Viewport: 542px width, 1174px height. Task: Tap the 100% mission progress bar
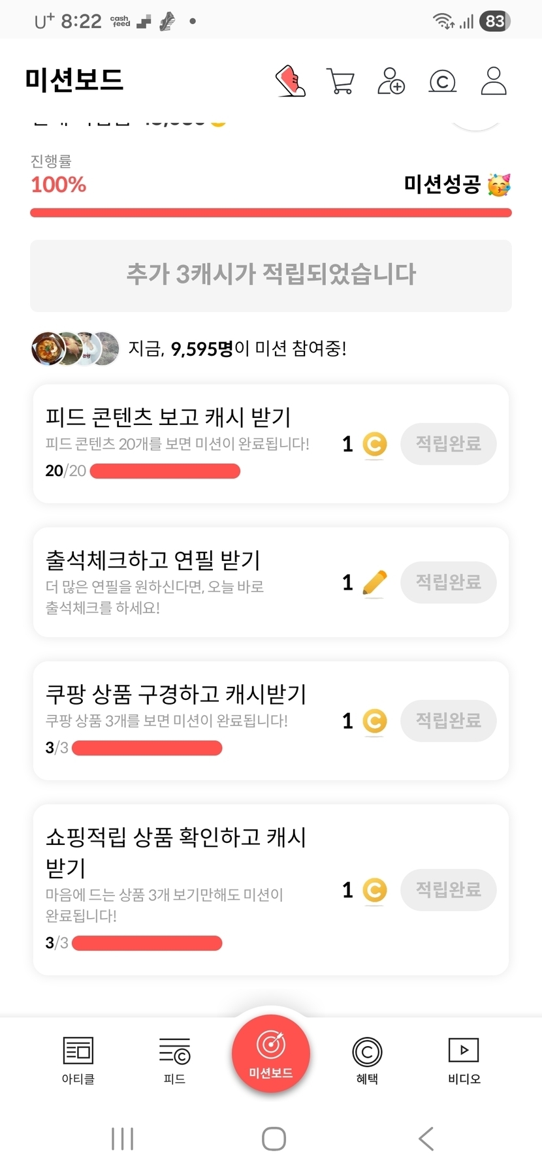(x=271, y=212)
